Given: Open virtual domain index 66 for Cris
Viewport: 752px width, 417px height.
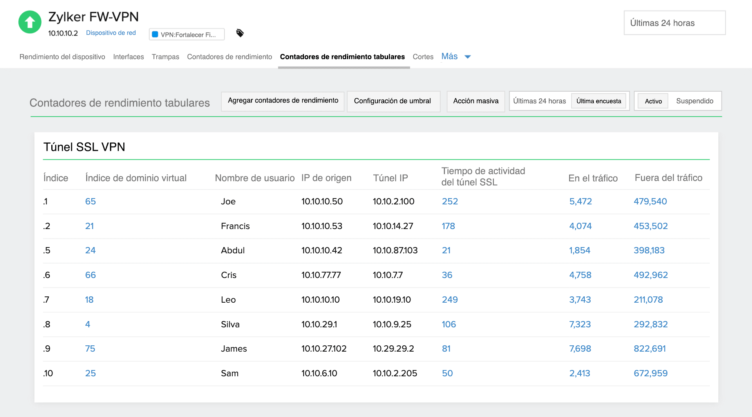Looking at the screenshot, I should [90, 275].
